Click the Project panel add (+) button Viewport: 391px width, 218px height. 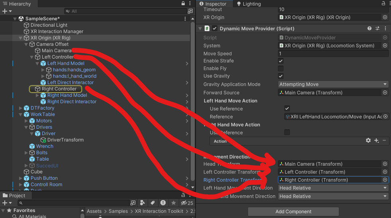(x=4, y=203)
